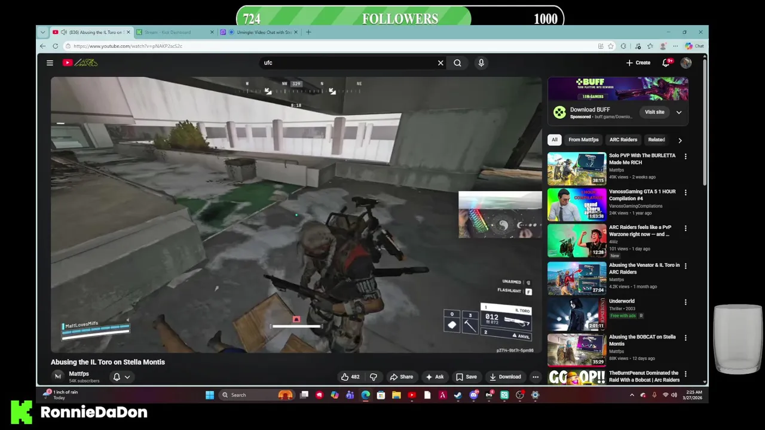This screenshot has width=765, height=430.
Task: Click Visit site on BUFF ad
Action: pos(654,112)
